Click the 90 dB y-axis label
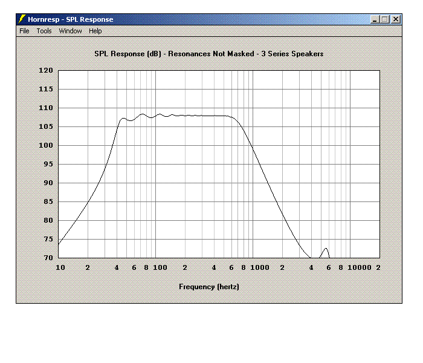The width and height of the screenshot is (423, 363). pyautogui.click(x=48, y=183)
